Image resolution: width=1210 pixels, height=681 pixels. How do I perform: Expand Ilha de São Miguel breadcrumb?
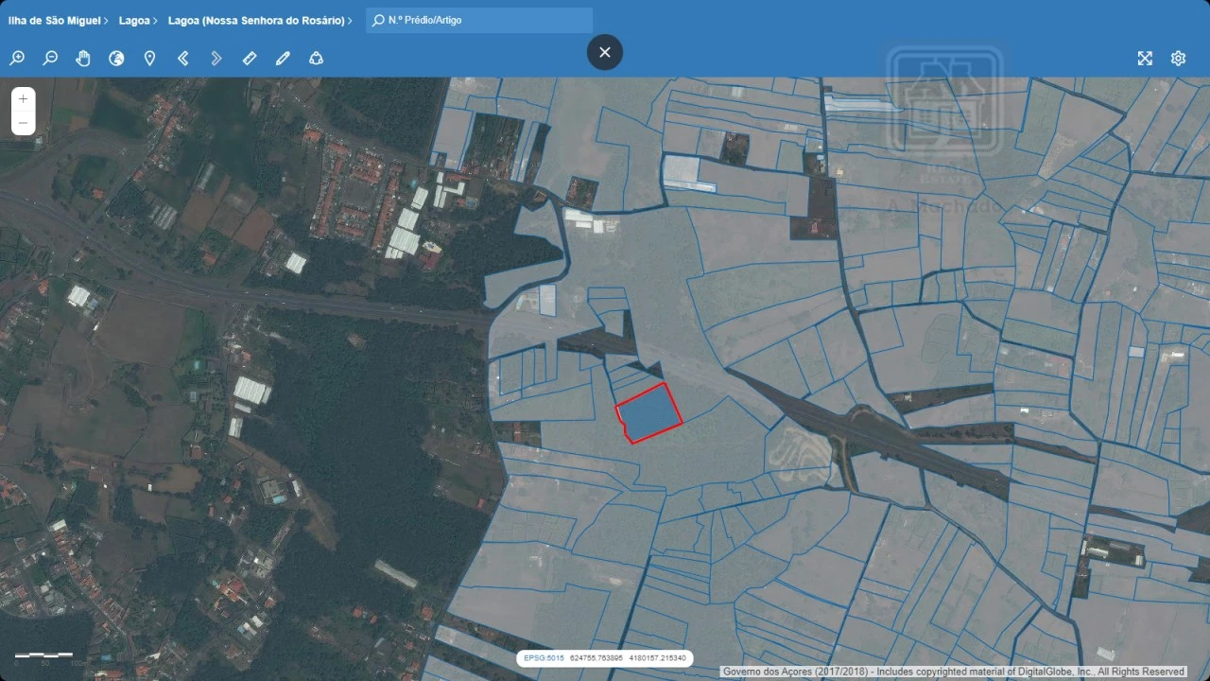(x=58, y=20)
